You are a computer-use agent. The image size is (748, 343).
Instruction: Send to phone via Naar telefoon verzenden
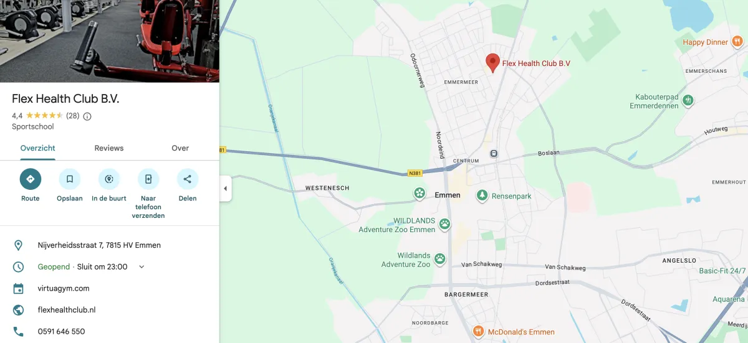(148, 179)
